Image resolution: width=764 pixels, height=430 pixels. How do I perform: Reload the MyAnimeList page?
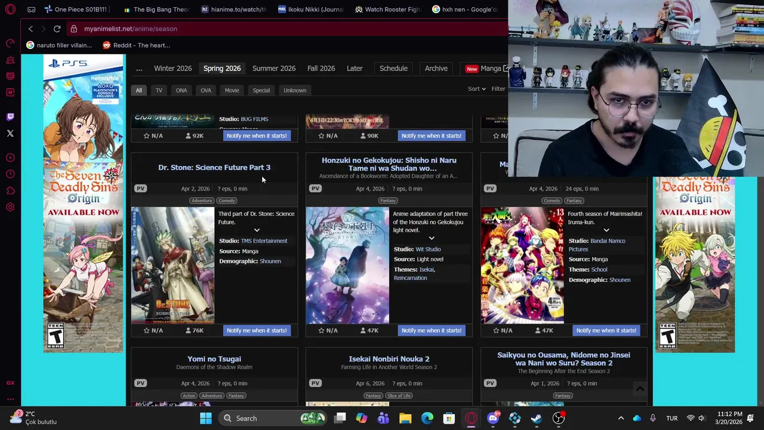tap(57, 29)
